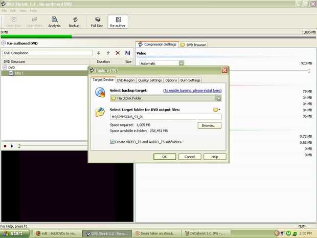Viewport: 317px width, 238px height.
Task: Open recent folders dropdown icon
Action: click(216, 110)
